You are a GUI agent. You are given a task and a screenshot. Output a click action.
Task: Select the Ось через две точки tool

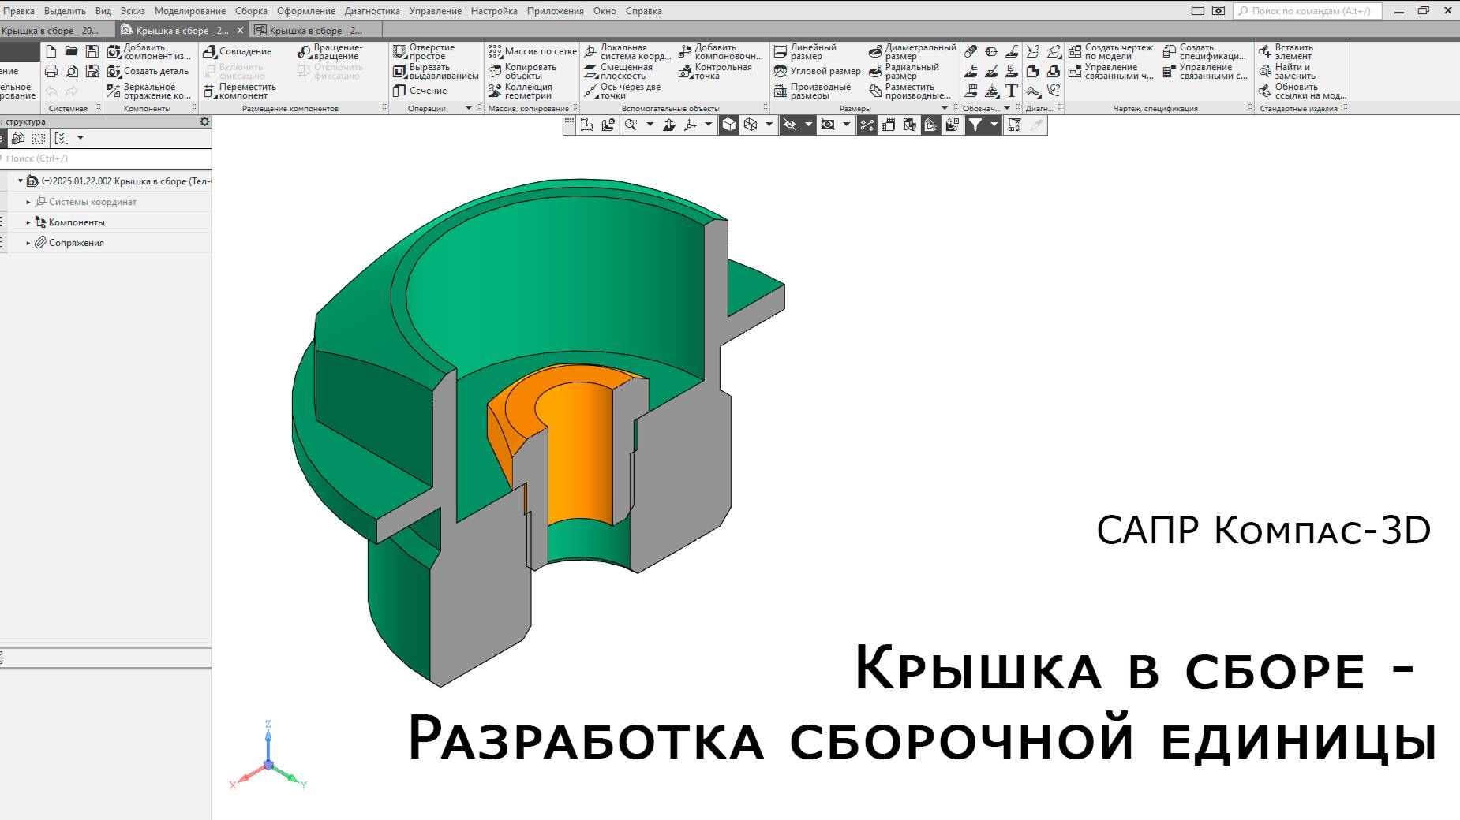click(623, 91)
